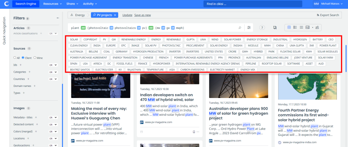Close the PV projects search tab
The width and height of the screenshot is (348, 147).
[115, 15]
